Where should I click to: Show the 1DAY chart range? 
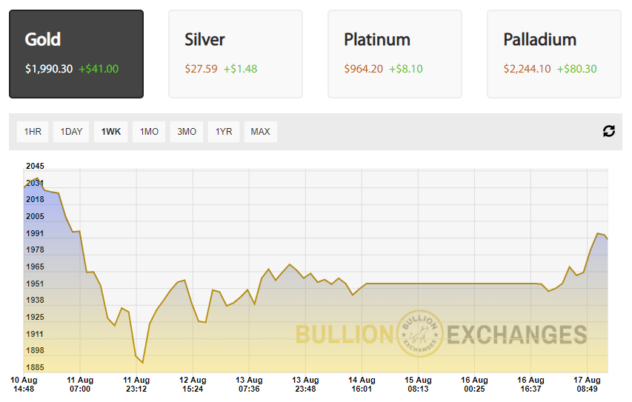tap(72, 132)
